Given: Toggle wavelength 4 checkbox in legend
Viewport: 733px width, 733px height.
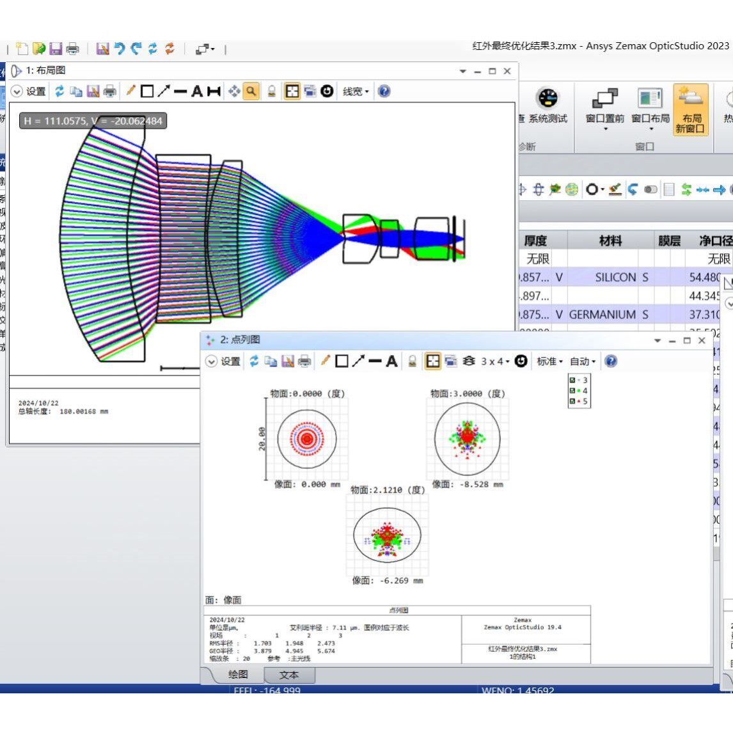Looking at the screenshot, I should pyautogui.click(x=572, y=390).
